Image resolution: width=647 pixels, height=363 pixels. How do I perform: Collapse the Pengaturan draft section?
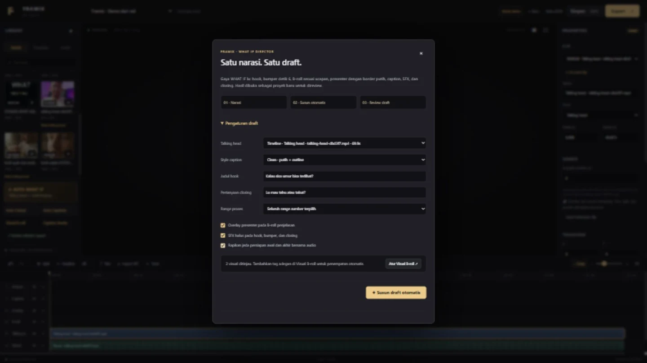tap(239, 123)
